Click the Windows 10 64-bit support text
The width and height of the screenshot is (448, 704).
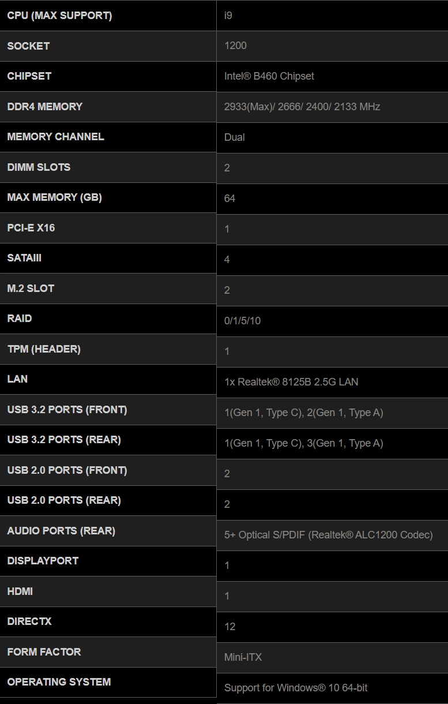295,688
